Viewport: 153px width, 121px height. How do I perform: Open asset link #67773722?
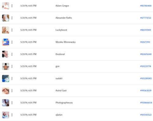coord(146,18)
